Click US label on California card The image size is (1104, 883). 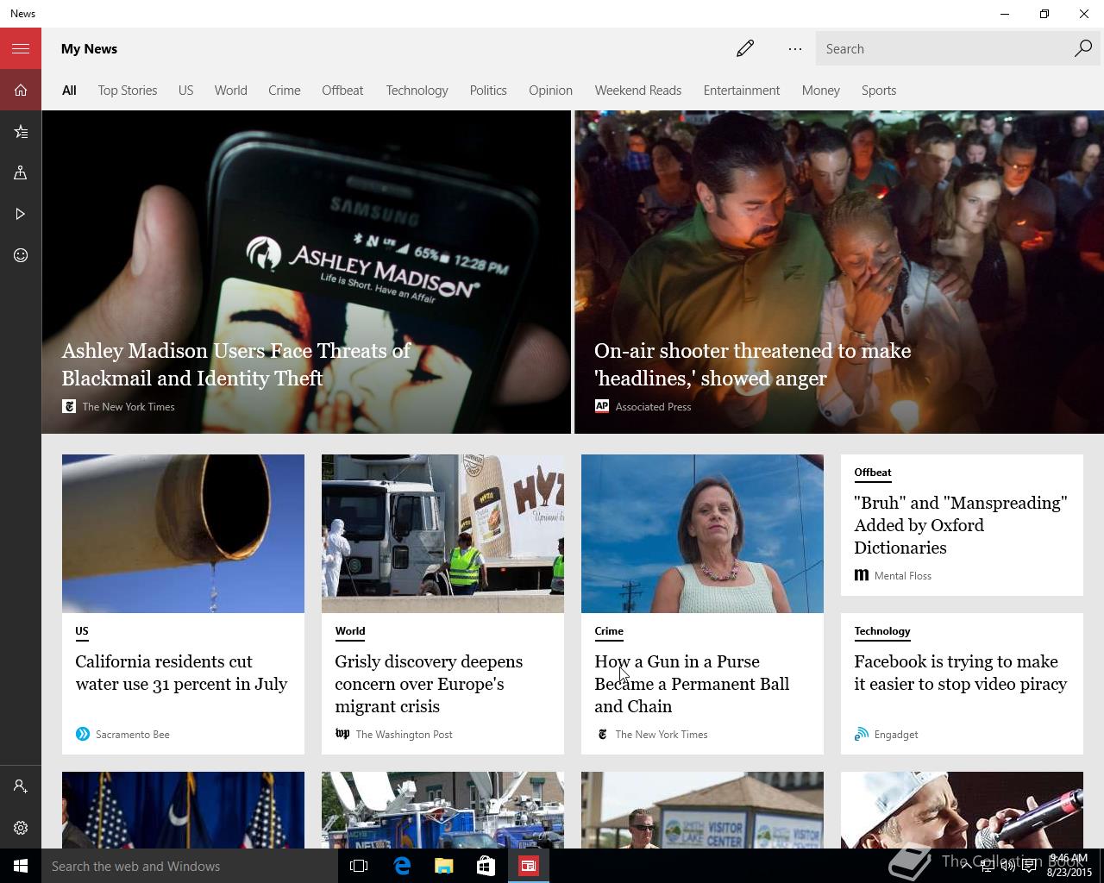click(82, 631)
